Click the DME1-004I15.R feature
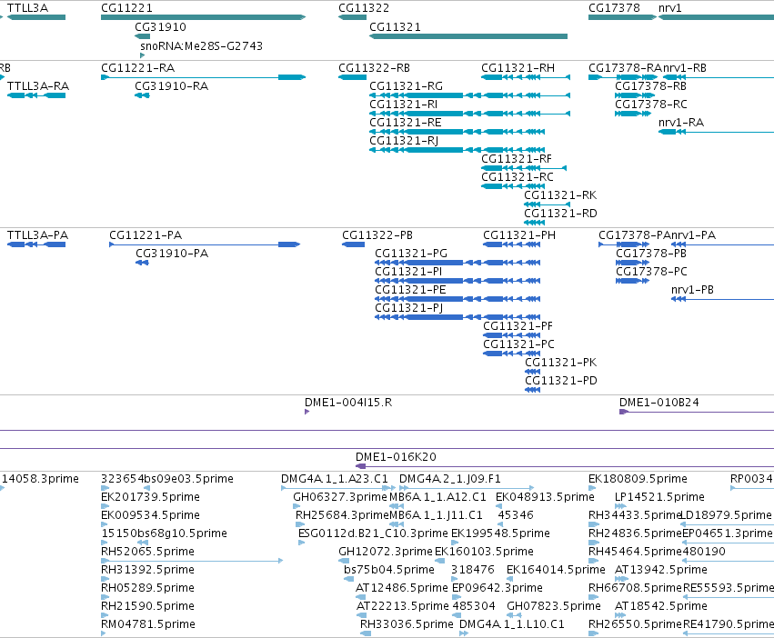Viewport: 774px width, 638px height. pos(348,402)
